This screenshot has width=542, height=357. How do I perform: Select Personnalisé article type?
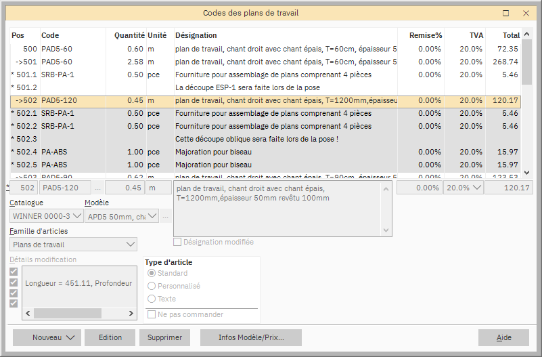[152, 286]
